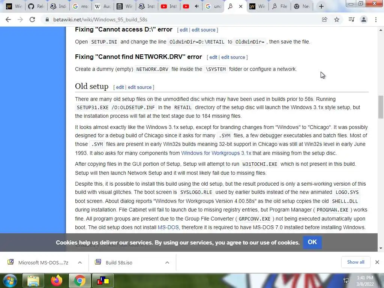Switch to the Google 'unc' search tab
Screen dimensions: 384x288
coord(213,6)
